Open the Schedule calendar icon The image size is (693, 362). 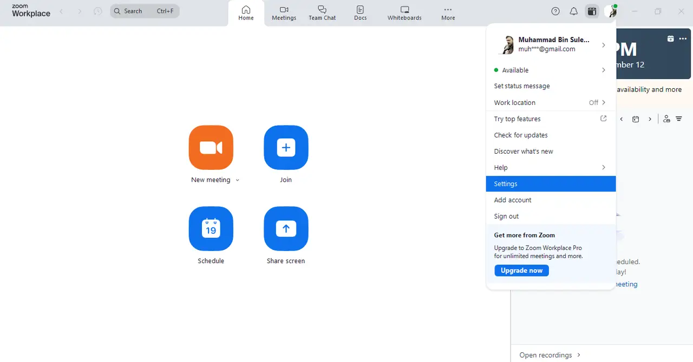[211, 229]
